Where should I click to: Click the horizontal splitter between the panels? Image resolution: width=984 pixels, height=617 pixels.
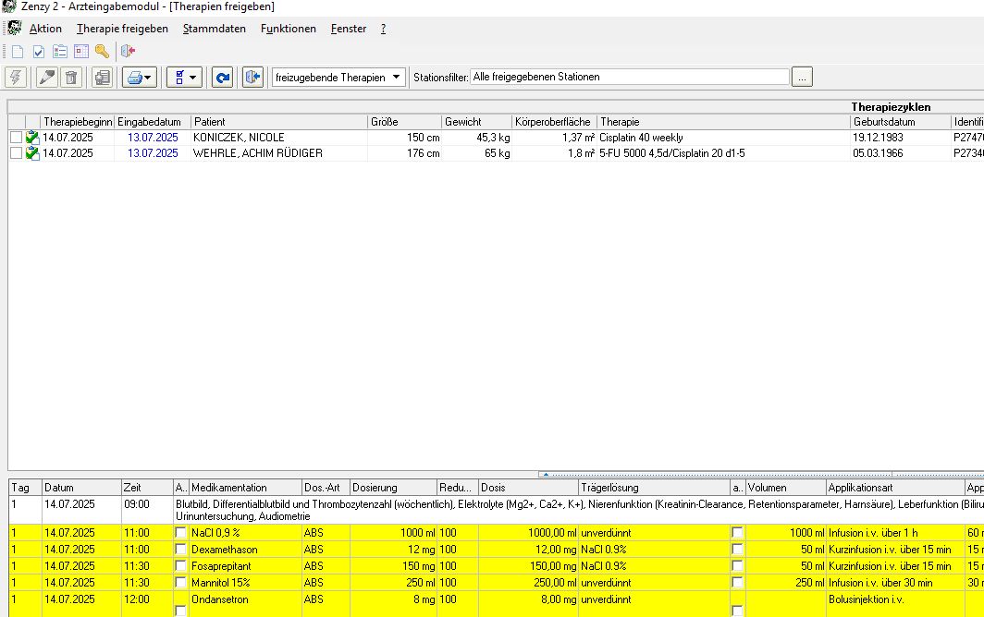click(x=492, y=474)
